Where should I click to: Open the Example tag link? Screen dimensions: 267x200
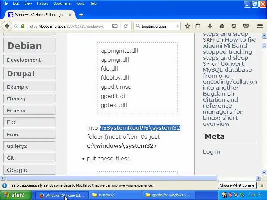click(29, 87)
